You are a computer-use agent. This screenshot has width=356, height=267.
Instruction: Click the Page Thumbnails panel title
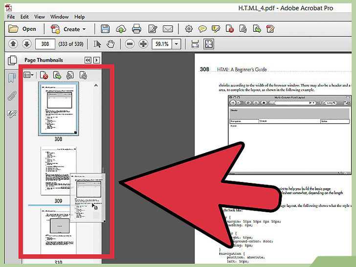tap(44, 60)
